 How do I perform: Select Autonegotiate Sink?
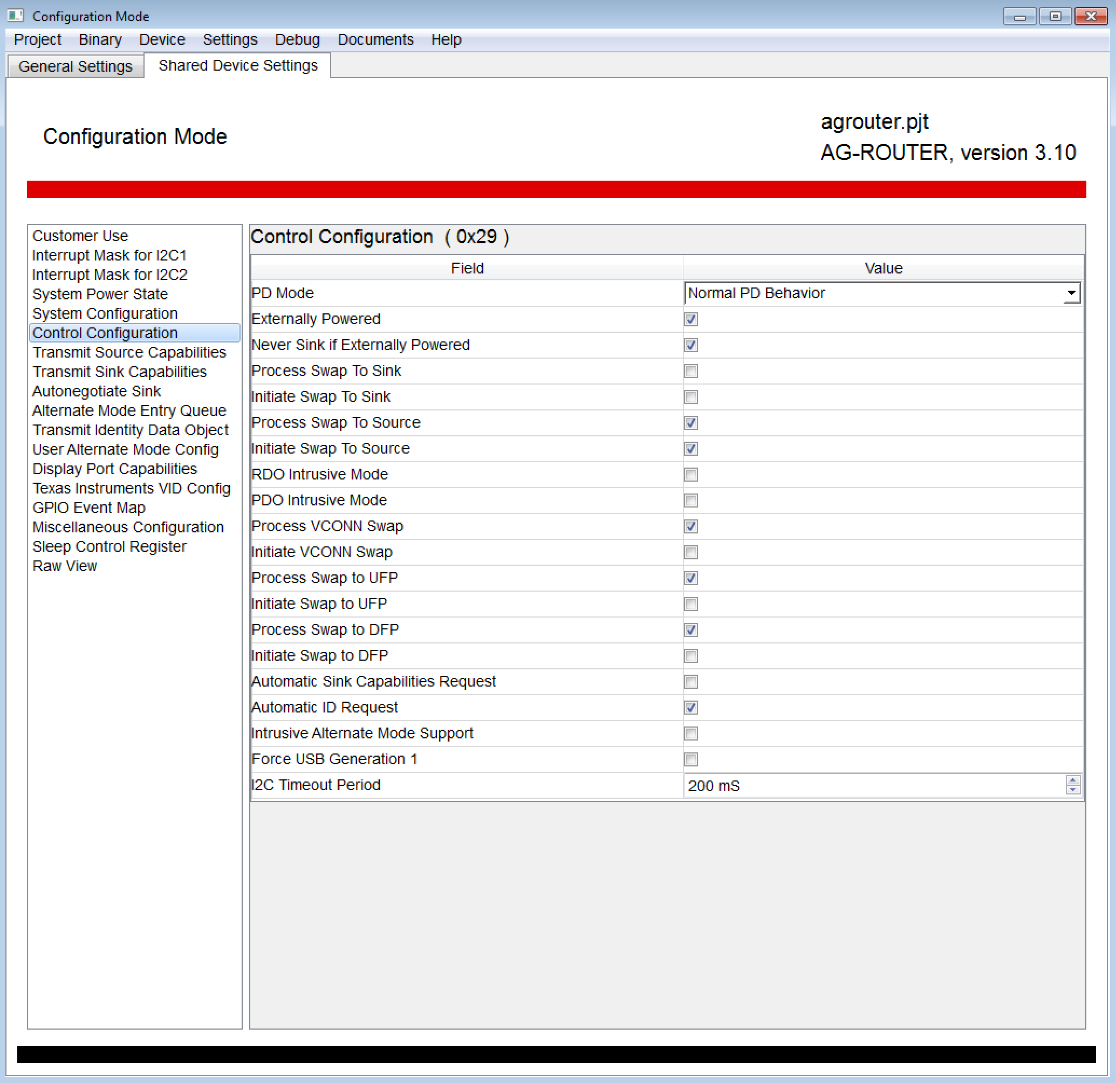click(x=96, y=391)
